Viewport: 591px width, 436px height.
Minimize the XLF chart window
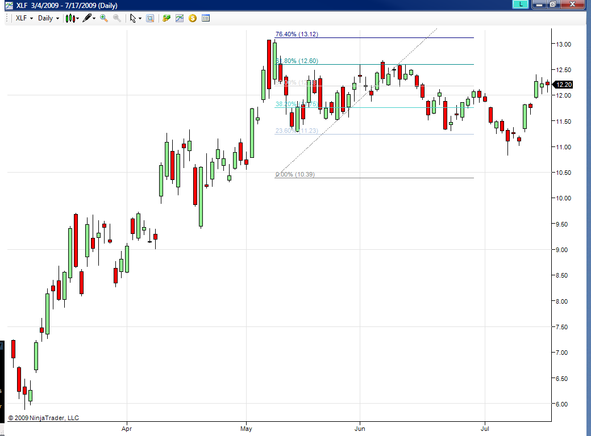(x=539, y=4)
